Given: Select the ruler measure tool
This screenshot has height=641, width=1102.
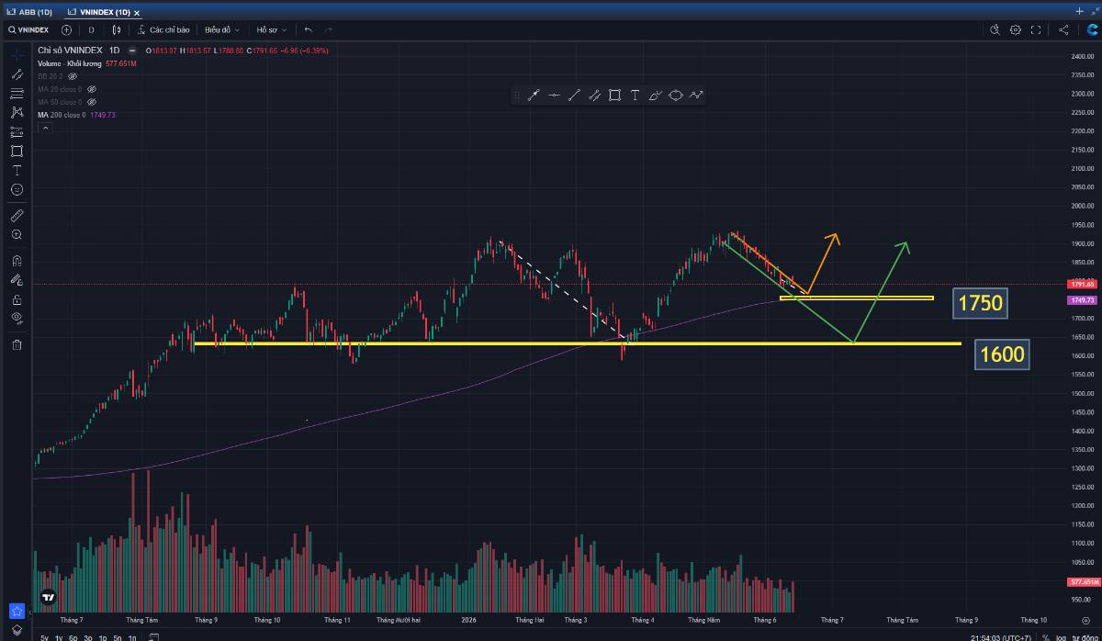Looking at the screenshot, I should pyautogui.click(x=17, y=216).
